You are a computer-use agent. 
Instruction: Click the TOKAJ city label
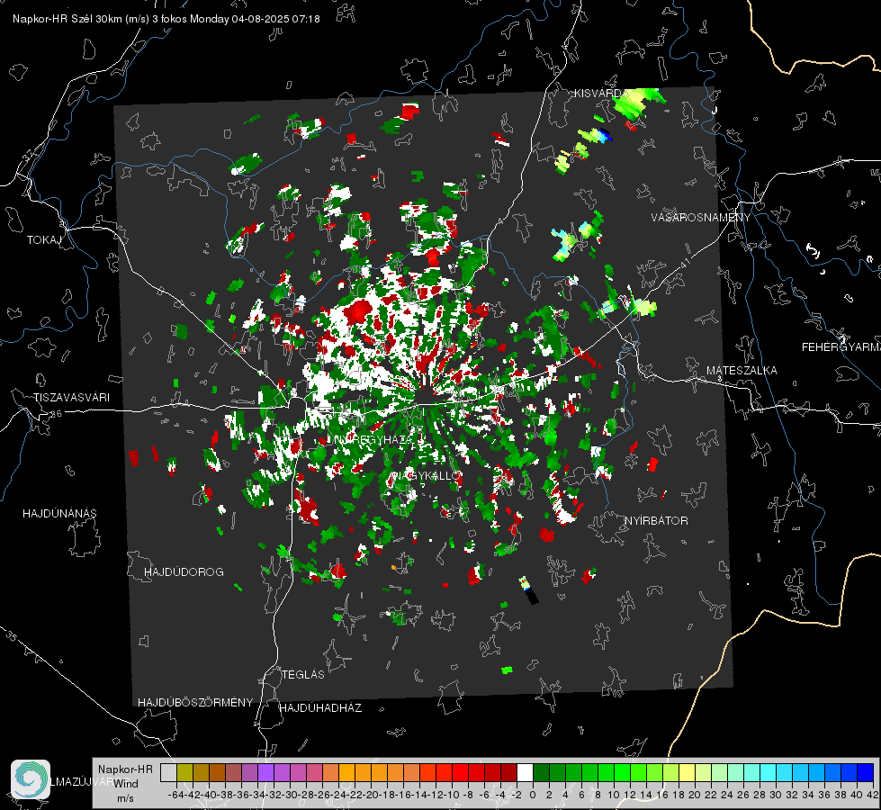point(44,240)
